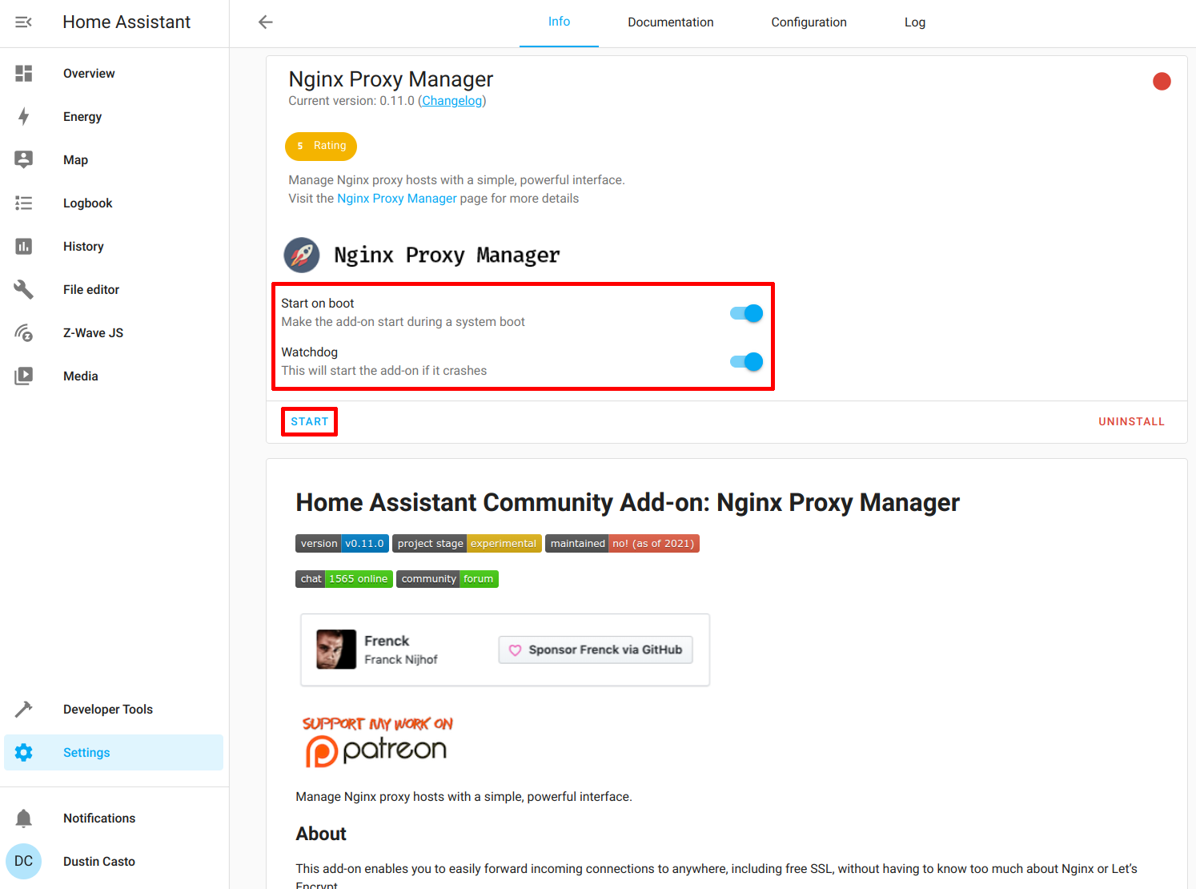Click the 'Franck Nijhof' name text
This screenshot has height=889, width=1196.
tap(401, 660)
